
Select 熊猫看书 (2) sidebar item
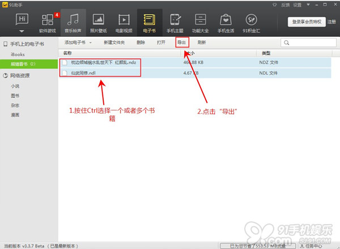(x=29, y=64)
